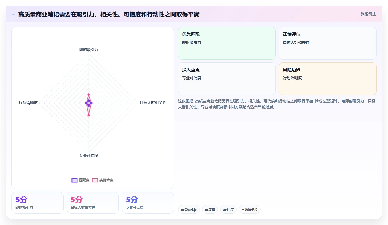Toggle the 实施难度 legend item
The width and height of the screenshot is (388, 225).
point(103,180)
